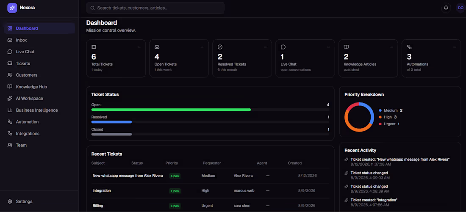
Task: Click requester "marcus web"
Action: click(x=244, y=190)
